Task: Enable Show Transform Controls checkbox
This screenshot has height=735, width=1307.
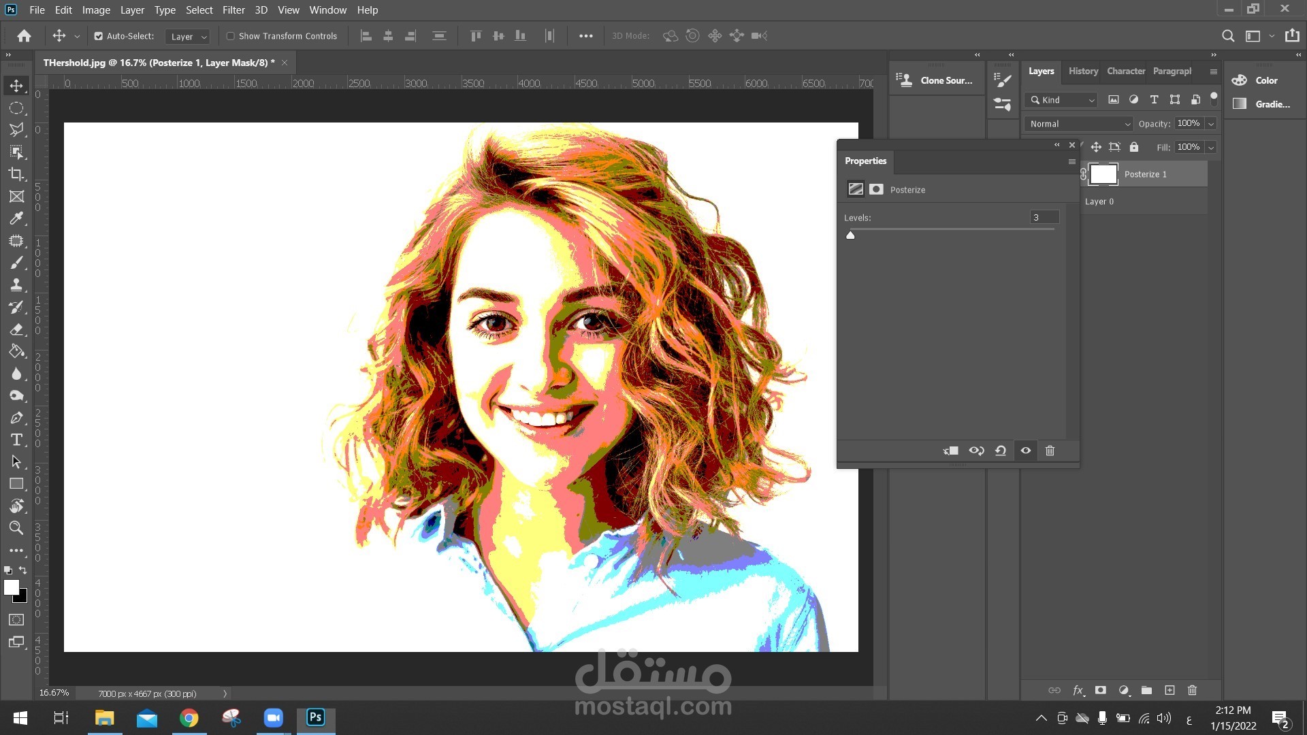Action: [x=231, y=36]
